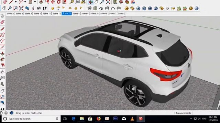Image resolution: width=220 pixels, height=123 pixels.
Task: Open Scene 8 tab
Action: coord(76,14)
